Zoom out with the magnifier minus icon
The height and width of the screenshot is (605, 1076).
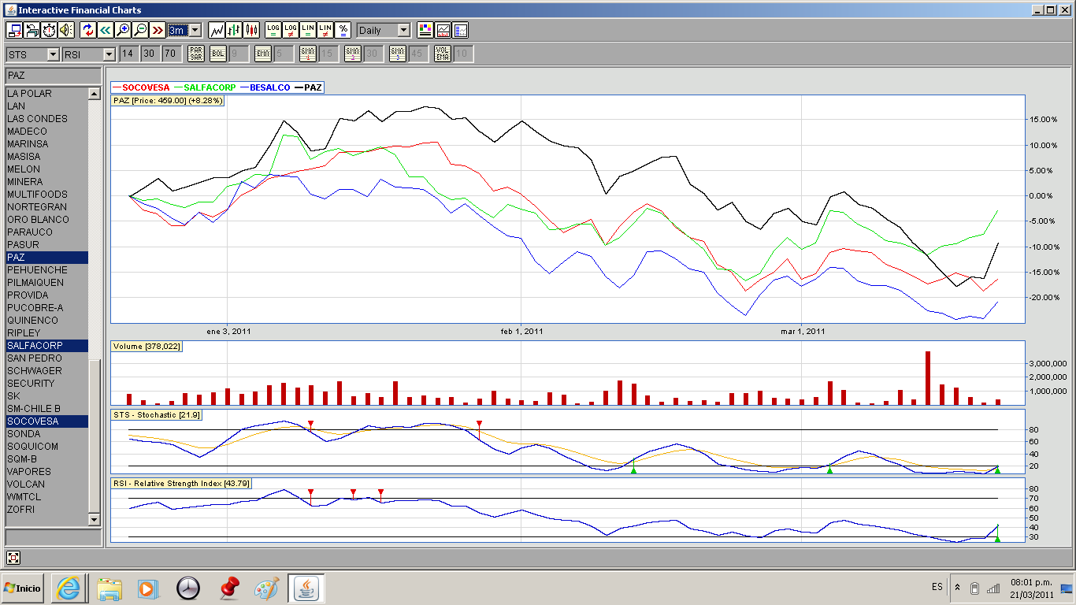pyautogui.click(x=139, y=30)
